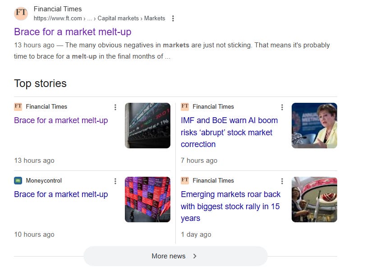Open Moneycontrol's 'Brace for a market melt-up' story

point(61,194)
